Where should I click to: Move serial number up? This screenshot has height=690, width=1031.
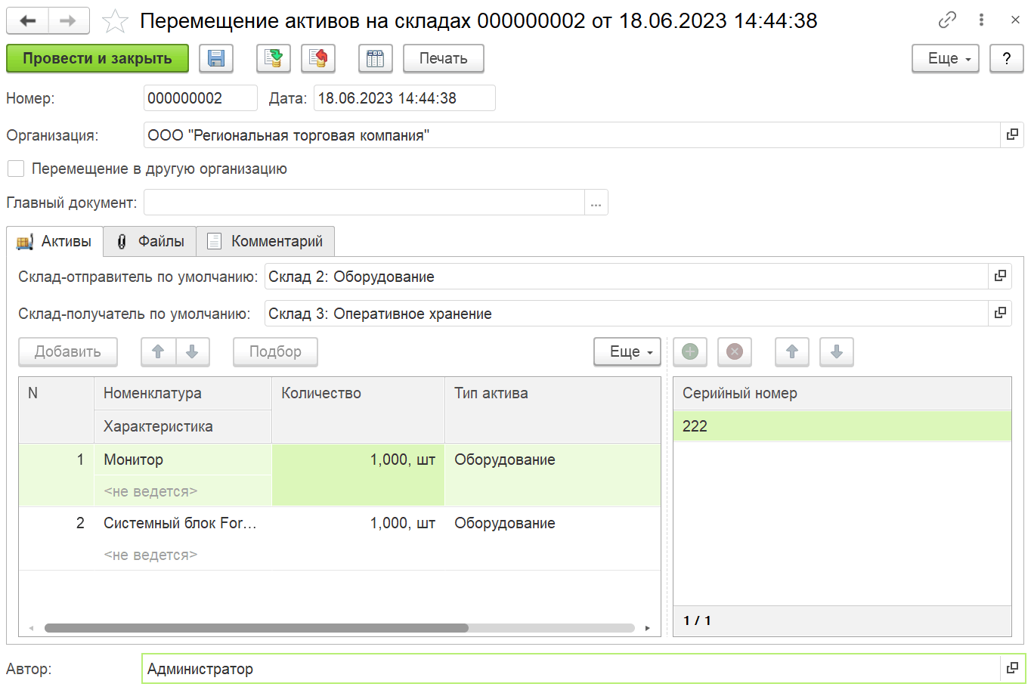coord(792,351)
